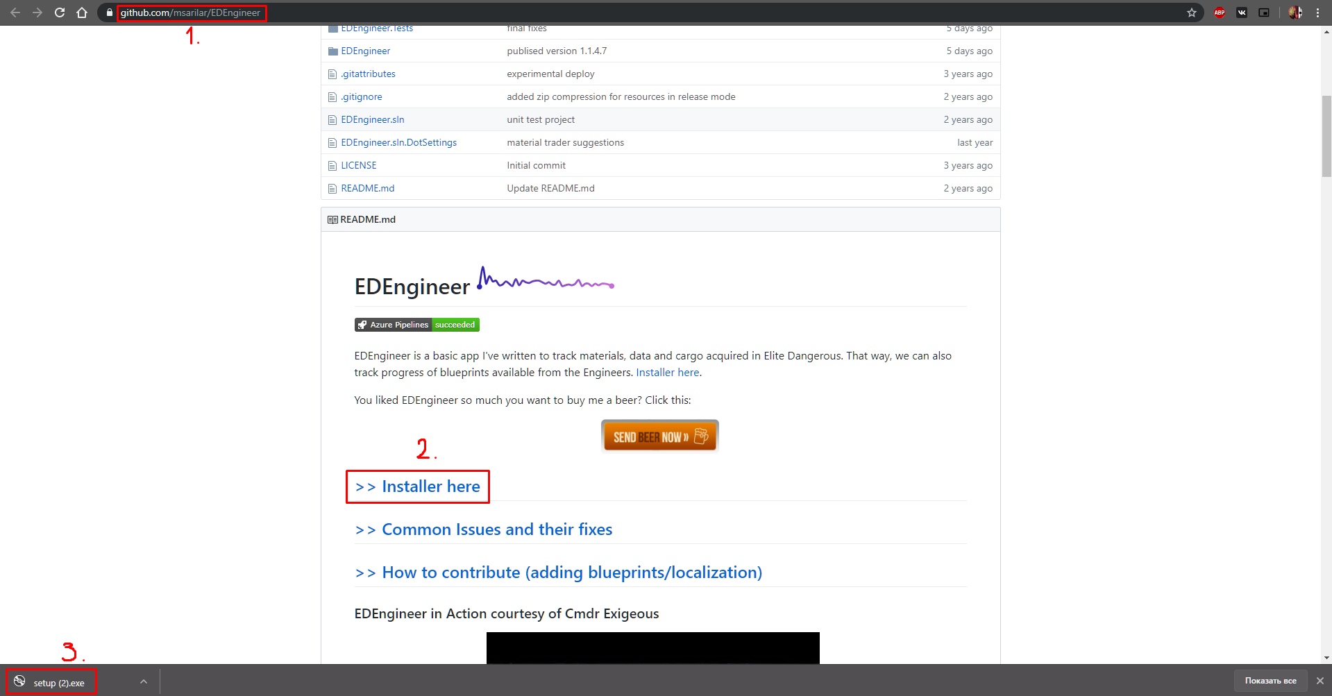This screenshot has width=1332, height=696.
Task: Click the folder icon next to EDEngineer
Action: tap(332, 51)
